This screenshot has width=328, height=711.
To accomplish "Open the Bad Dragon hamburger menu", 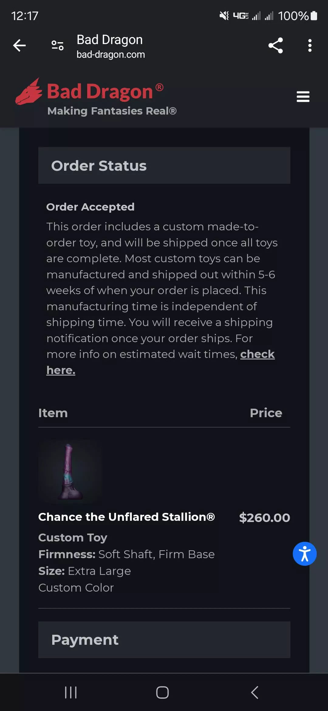I will pos(303,97).
